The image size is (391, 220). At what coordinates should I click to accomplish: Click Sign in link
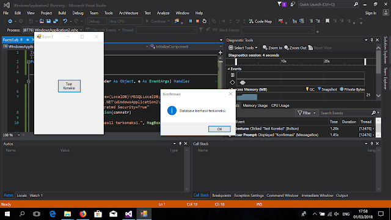pyautogui.click(x=371, y=13)
